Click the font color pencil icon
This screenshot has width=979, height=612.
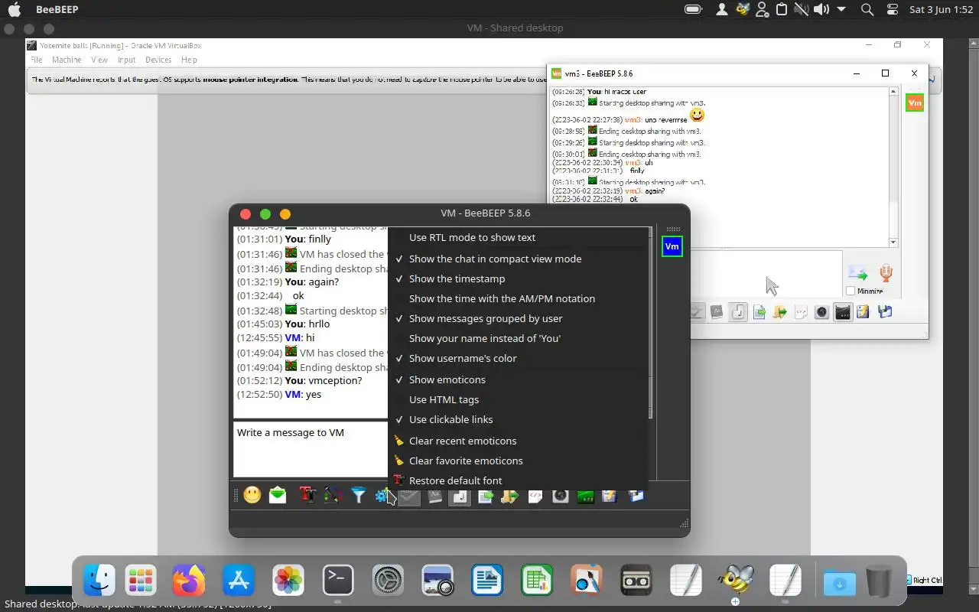(333, 495)
